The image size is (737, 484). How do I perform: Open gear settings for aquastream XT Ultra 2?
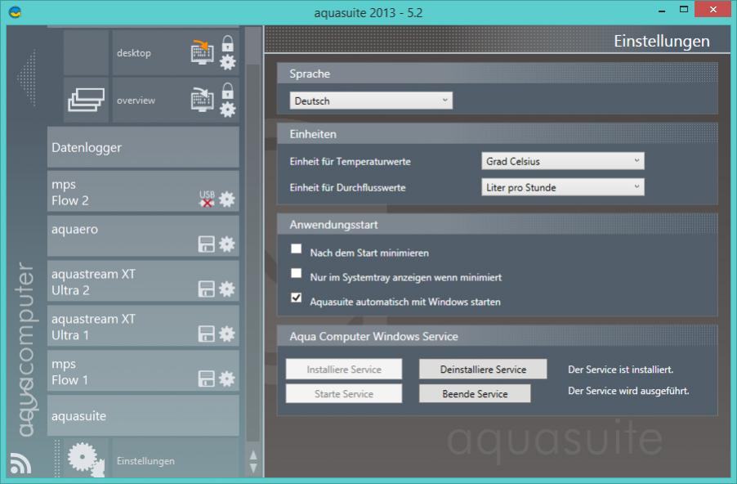(x=227, y=289)
